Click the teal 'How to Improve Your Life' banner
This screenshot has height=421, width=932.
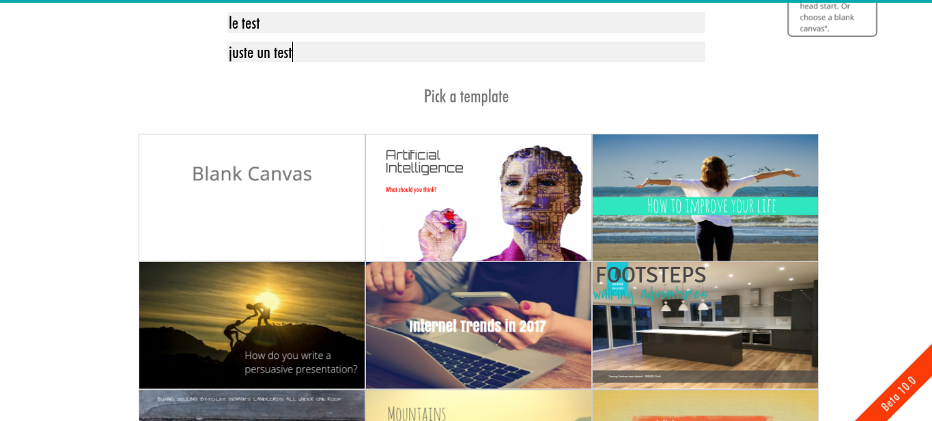(705, 206)
